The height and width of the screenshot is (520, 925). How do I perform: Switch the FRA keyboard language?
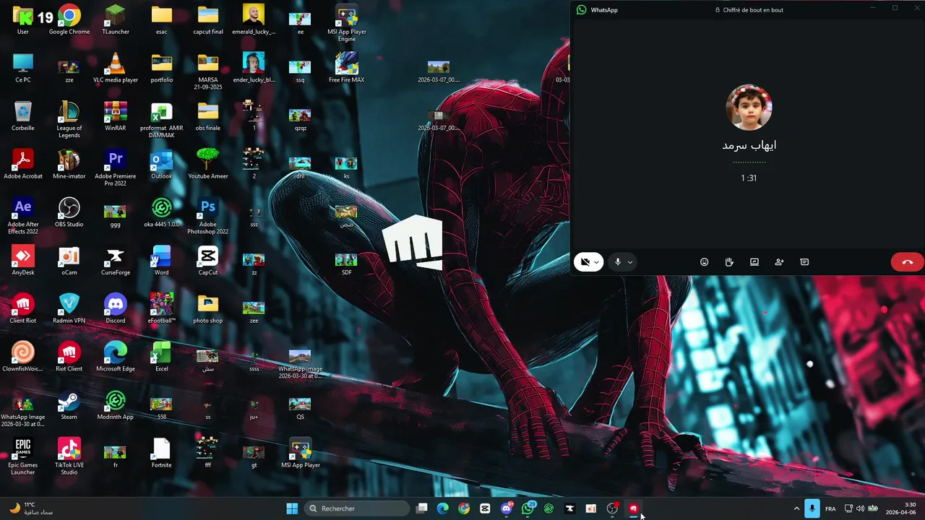[830, 508]
